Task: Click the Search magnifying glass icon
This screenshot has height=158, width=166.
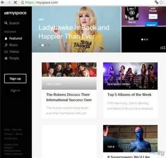Action: click(x=6, y=23)
